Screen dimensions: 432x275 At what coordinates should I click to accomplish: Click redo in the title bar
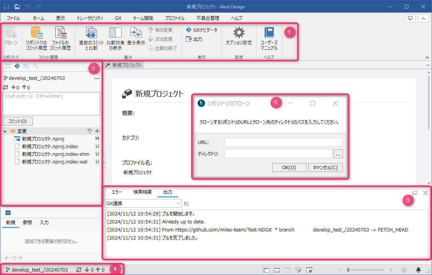click(x=39, y=6)
